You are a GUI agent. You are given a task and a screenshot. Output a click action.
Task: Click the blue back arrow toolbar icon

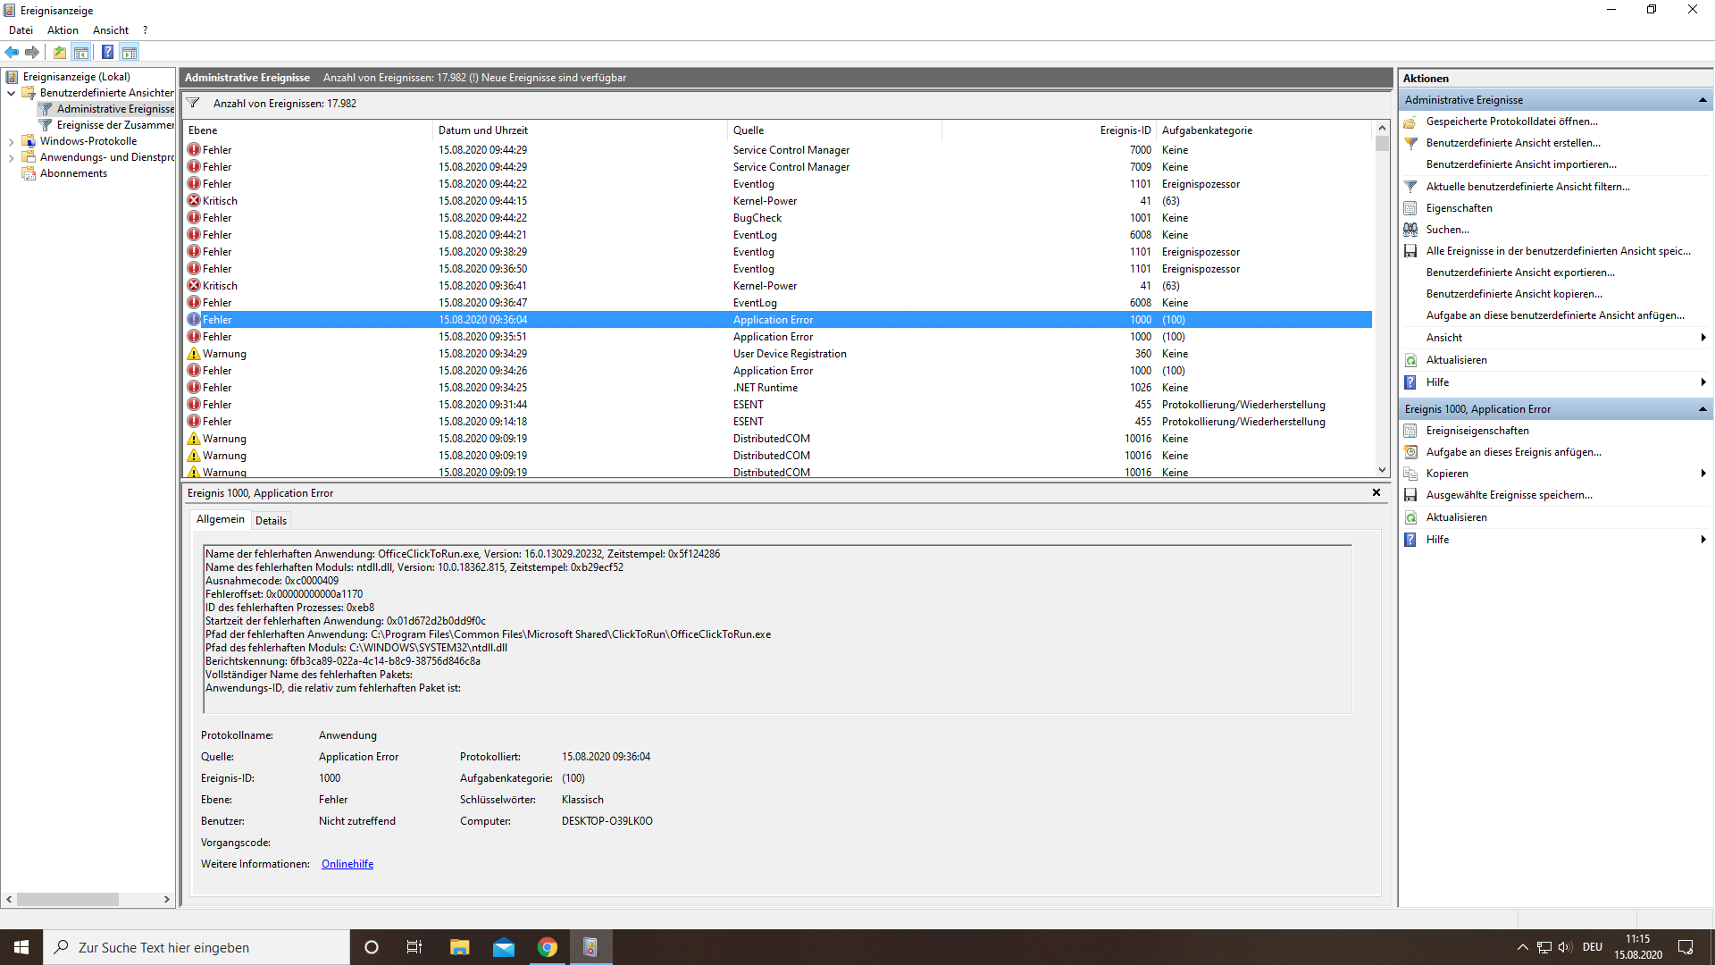[x=12, y=52]
